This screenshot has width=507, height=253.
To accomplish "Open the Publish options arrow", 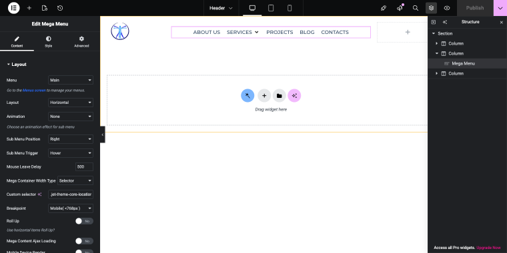I will point(500,8).
